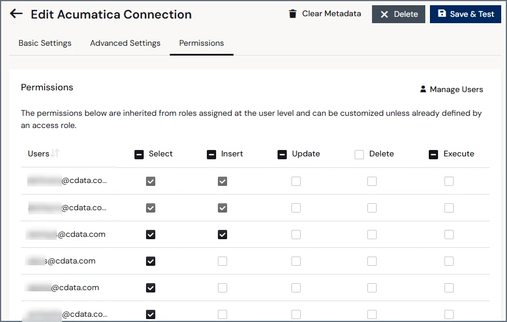Click the Clear Metadata label
Viewport: 507px width, 322px height.
(331, 13)
